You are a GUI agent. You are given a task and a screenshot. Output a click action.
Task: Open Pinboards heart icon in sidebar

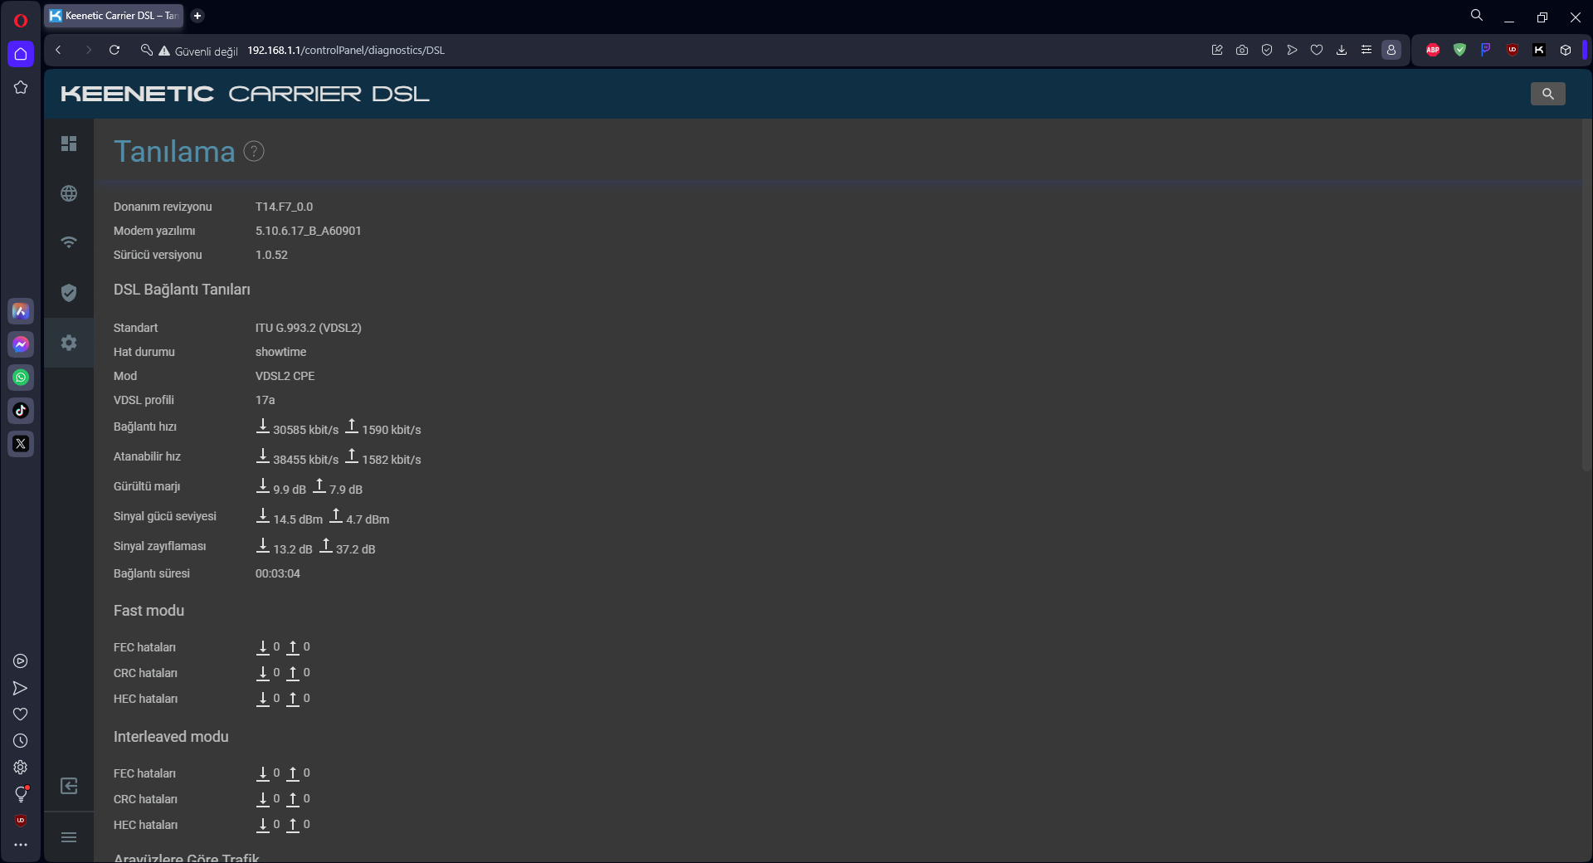point(21,714)
